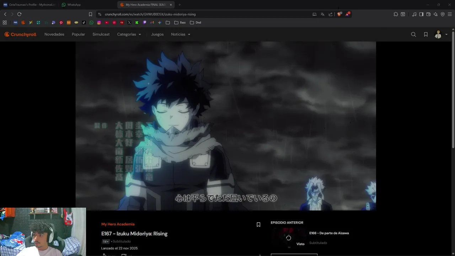
Task: Open the TikTok bookmark icon
Action: point(84,22)
